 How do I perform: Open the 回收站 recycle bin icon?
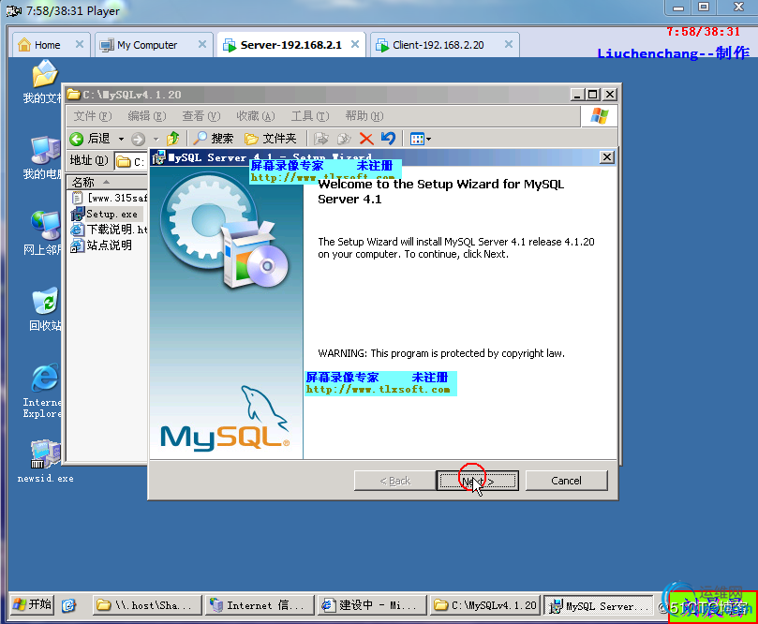[45, 309]
